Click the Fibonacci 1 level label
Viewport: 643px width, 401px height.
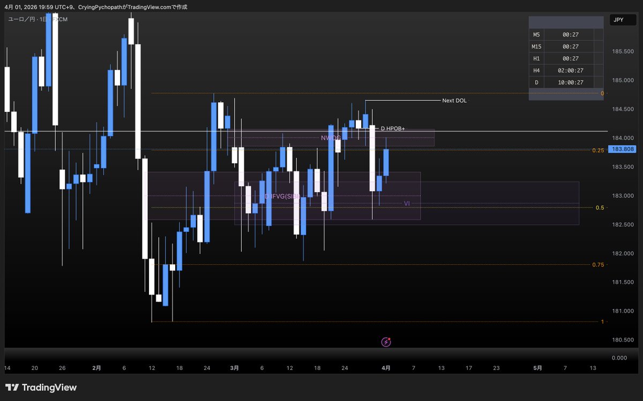click(x=602, y=322)
